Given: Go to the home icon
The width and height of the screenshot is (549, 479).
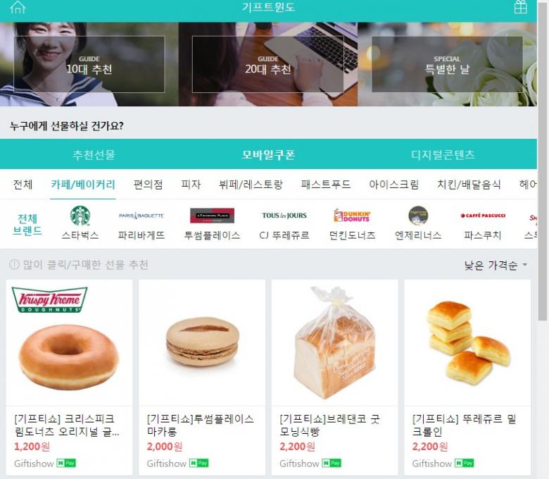Looking at the screenshot, I should tap(18, 7).
